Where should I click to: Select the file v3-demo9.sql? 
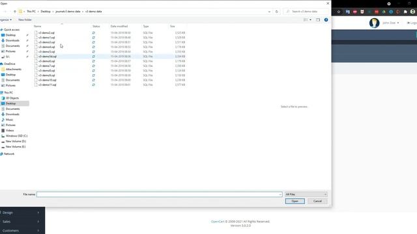click(x=46, y=75)
